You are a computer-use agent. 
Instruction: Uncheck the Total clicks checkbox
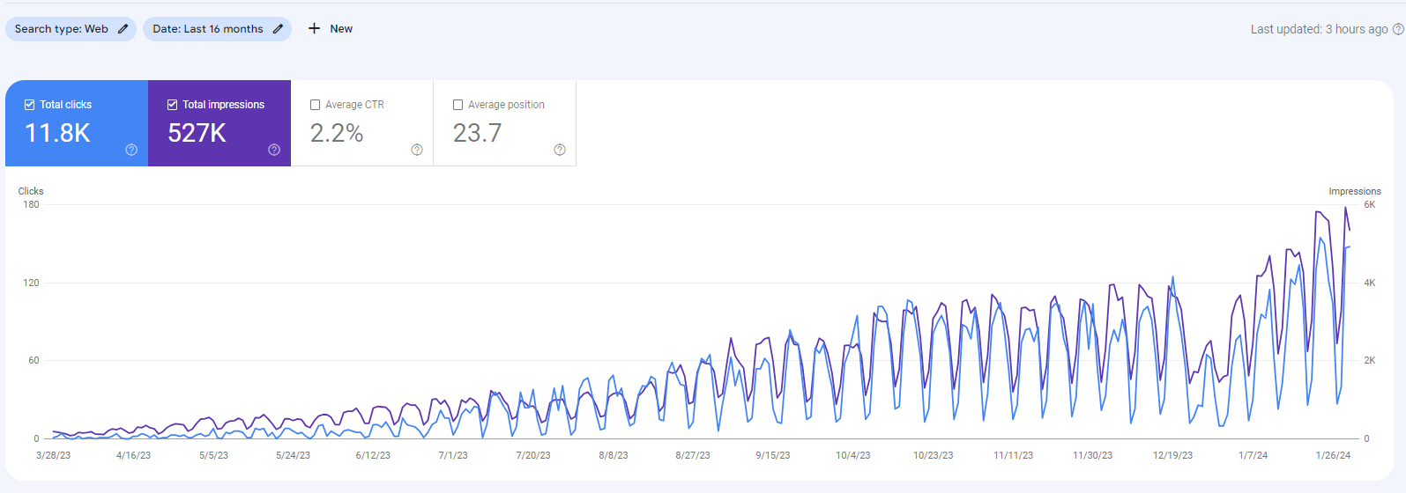pos(30,105)
